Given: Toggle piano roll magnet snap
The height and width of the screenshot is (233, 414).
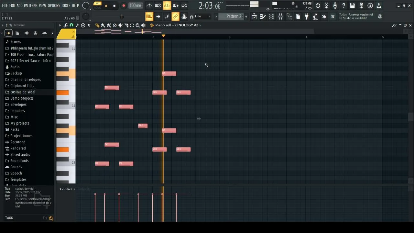Looking at the screenshot, I should tap(71, 25).
